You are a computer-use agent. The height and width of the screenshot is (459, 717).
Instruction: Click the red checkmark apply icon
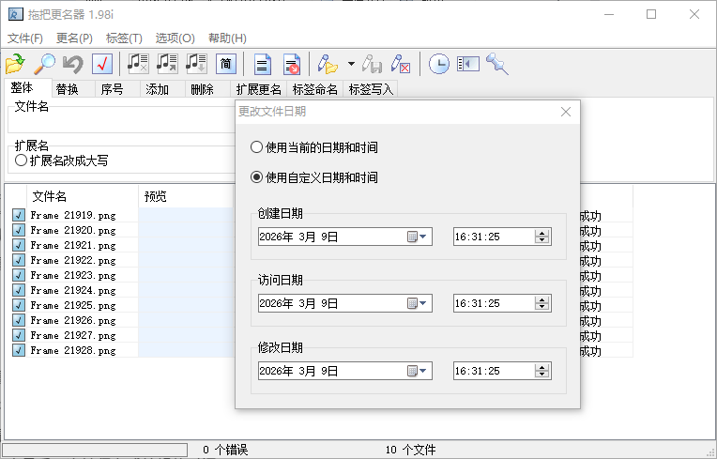tap(102, 64)
